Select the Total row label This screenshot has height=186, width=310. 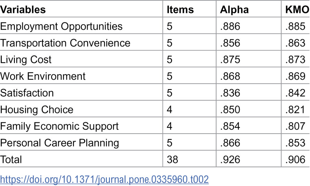point(11,159)
